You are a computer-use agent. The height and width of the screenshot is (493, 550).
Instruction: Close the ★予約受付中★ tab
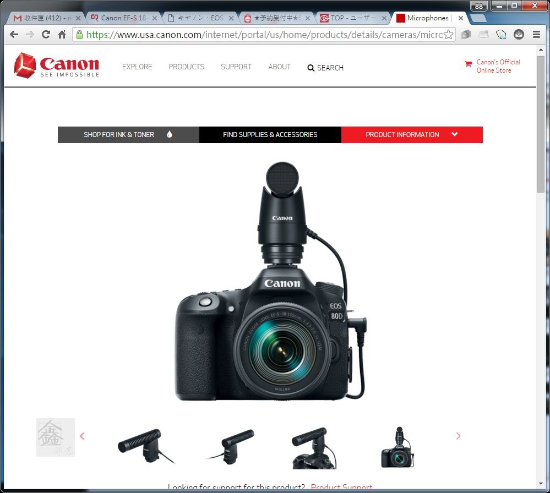tap(308, 18)
